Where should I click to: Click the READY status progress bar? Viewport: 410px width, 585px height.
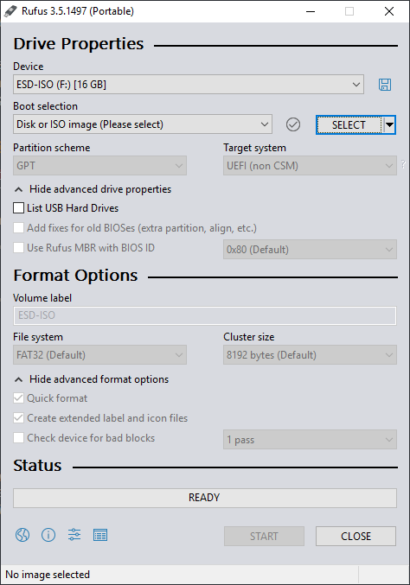point(205,498)
